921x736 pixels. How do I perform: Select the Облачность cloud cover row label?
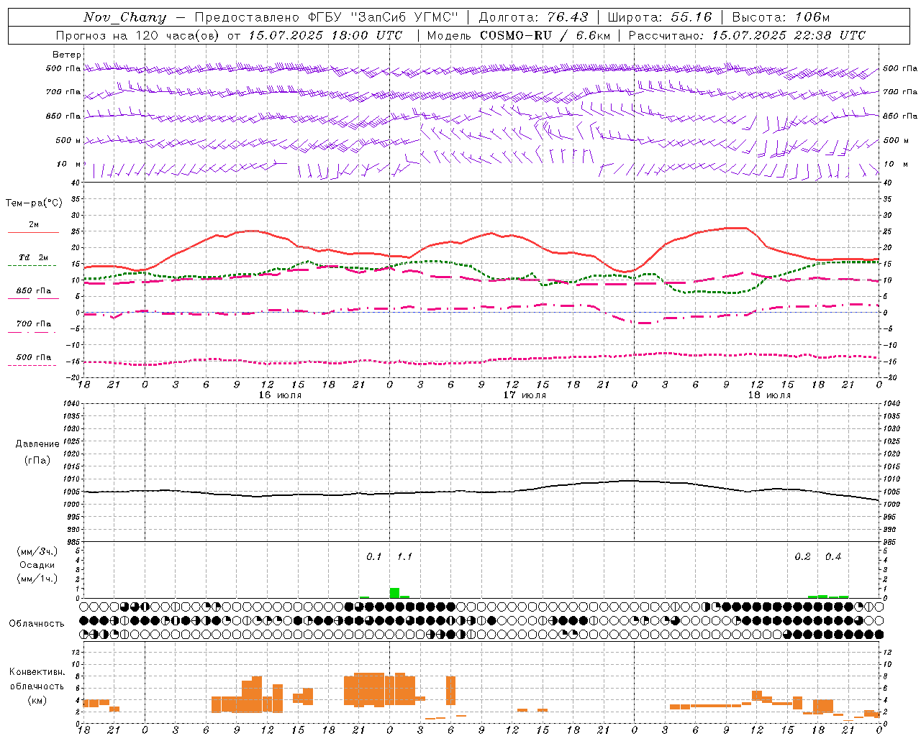coord(37,623)
